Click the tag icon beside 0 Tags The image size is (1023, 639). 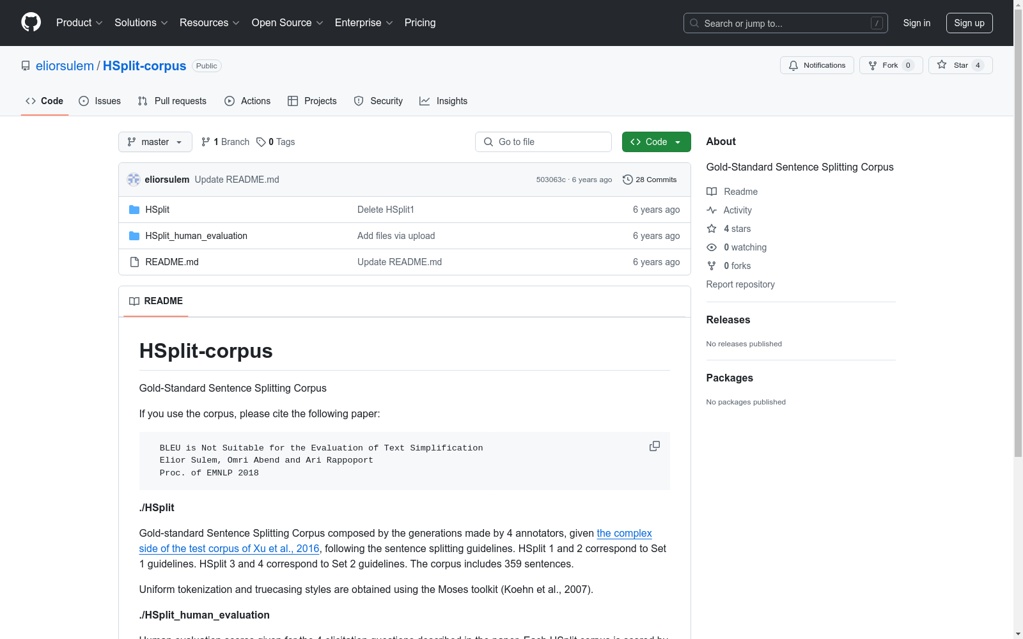pyautogui.click(x=261, y=142)
